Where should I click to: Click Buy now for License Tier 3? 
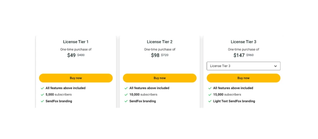(x=243, y=78)
